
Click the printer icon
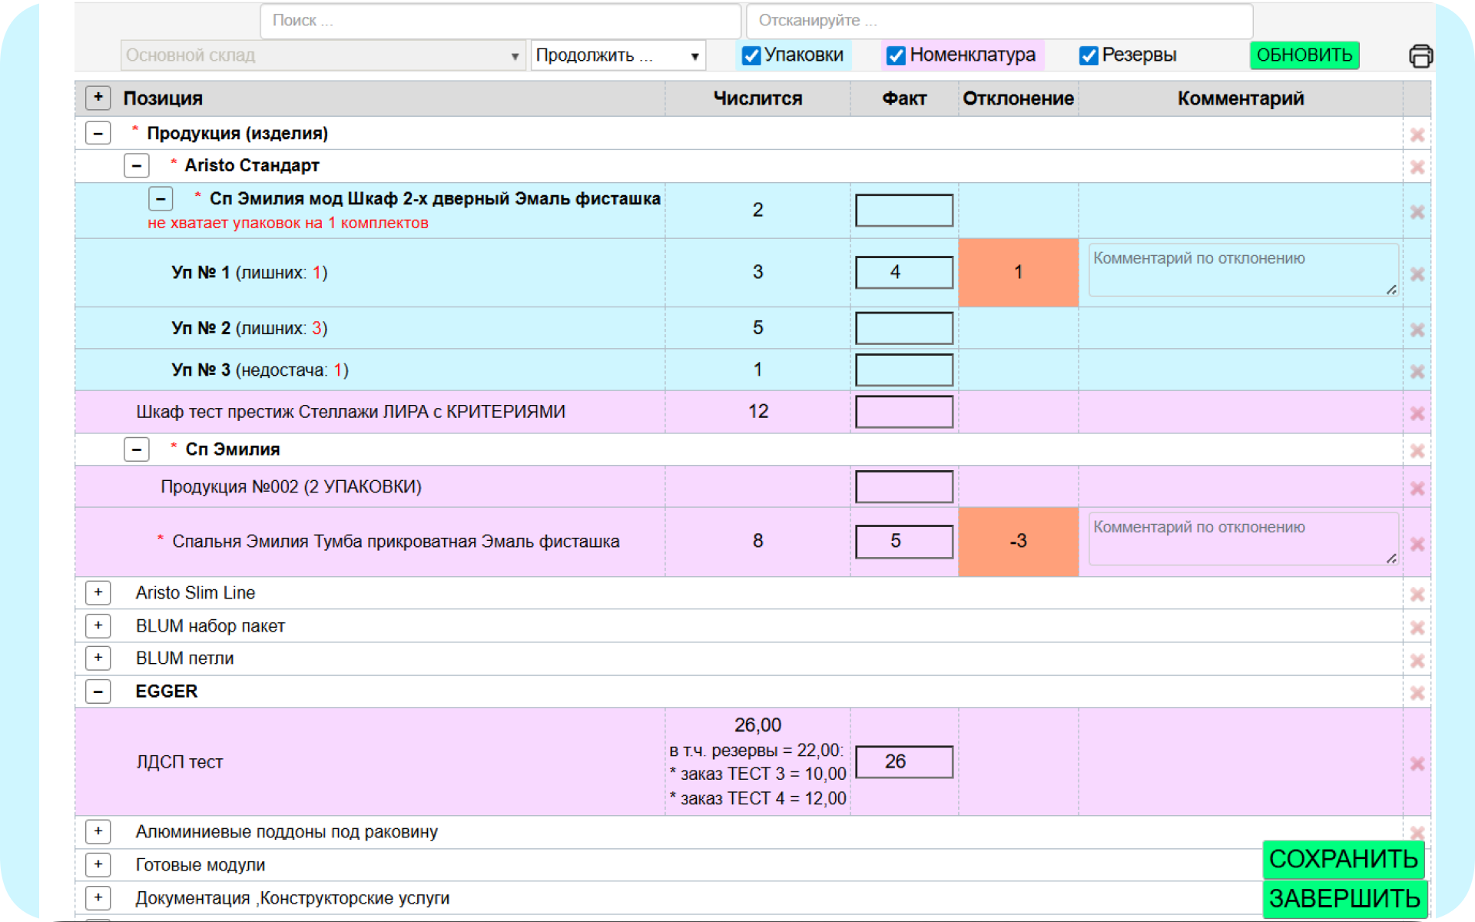pos(1420,56)
